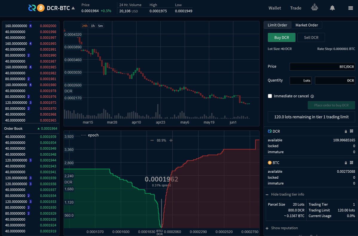Screen dimensions: 358x236
Task: Collapse the Hide trading tier info section
Action: [285, 194]
